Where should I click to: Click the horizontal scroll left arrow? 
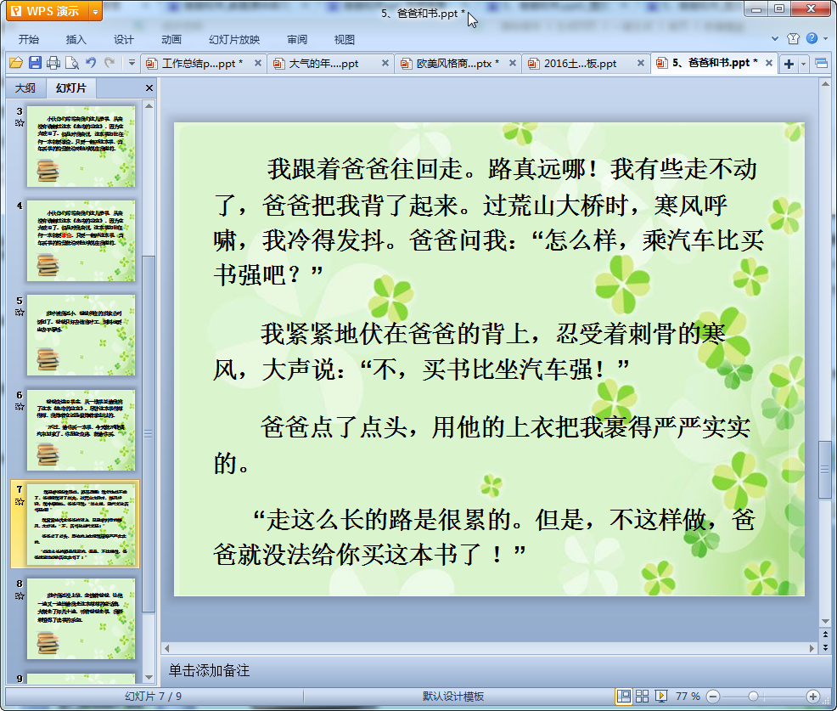click(167, 648)
